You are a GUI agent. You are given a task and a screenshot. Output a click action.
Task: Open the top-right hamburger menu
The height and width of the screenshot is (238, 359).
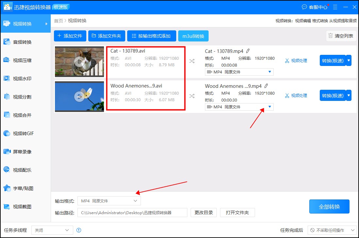[335, 7]
